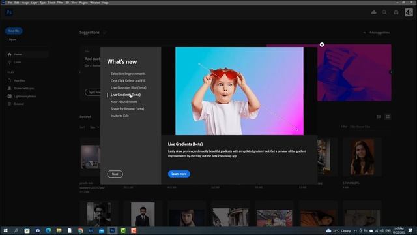This screenshot has height=235, width=417.
Task: Show hidden system tray icons chevron
Action: coord(355,230)
